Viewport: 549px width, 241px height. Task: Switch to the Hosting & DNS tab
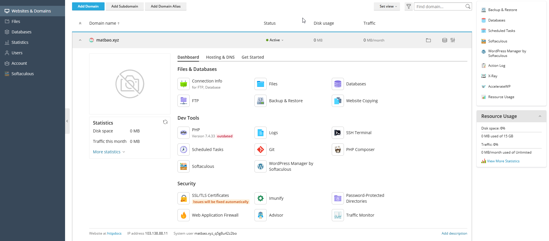pos(220,57)
